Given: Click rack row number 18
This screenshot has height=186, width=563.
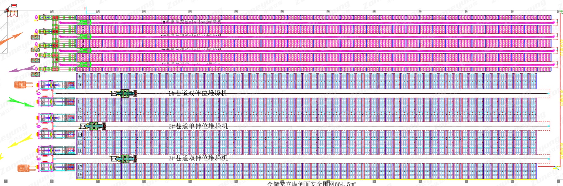Looking at the screenshot, I should click(x=80, y=175).
